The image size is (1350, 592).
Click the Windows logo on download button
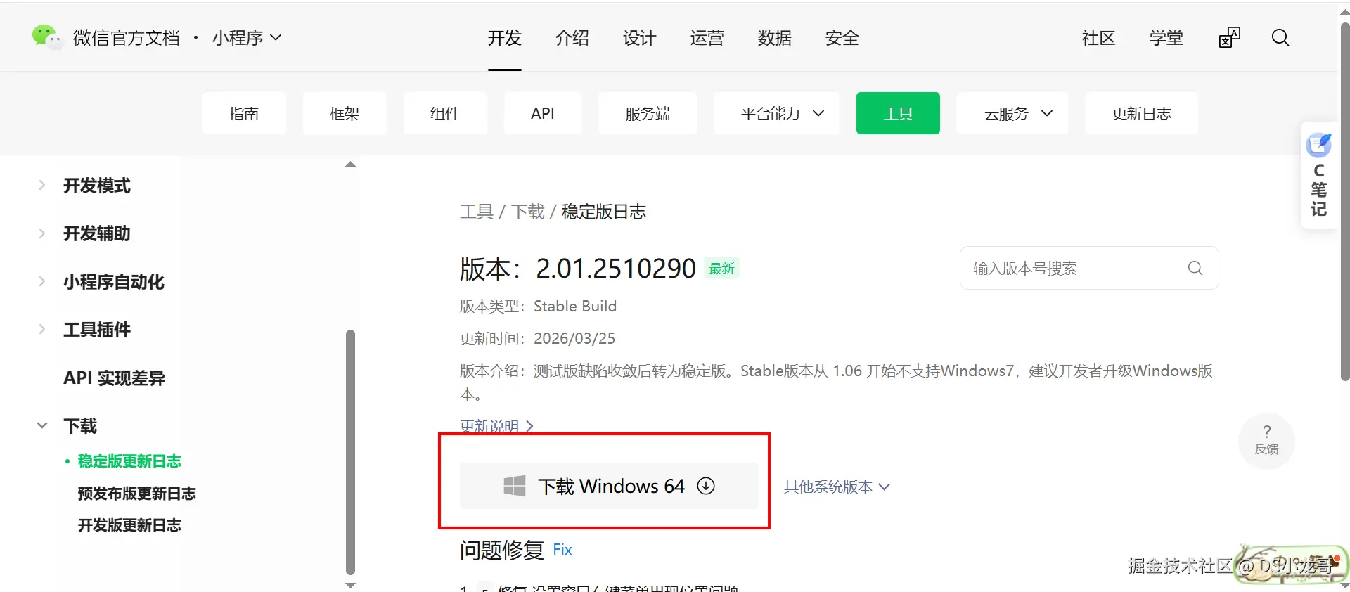click(x=515, y=486)
